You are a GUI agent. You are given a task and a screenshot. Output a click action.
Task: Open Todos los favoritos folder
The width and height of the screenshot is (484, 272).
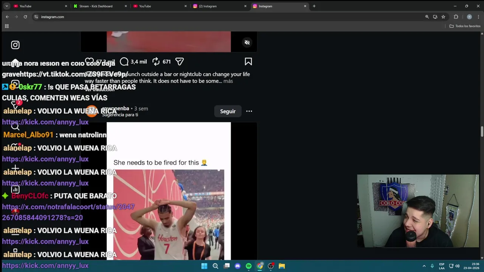(x=465, y=26)
